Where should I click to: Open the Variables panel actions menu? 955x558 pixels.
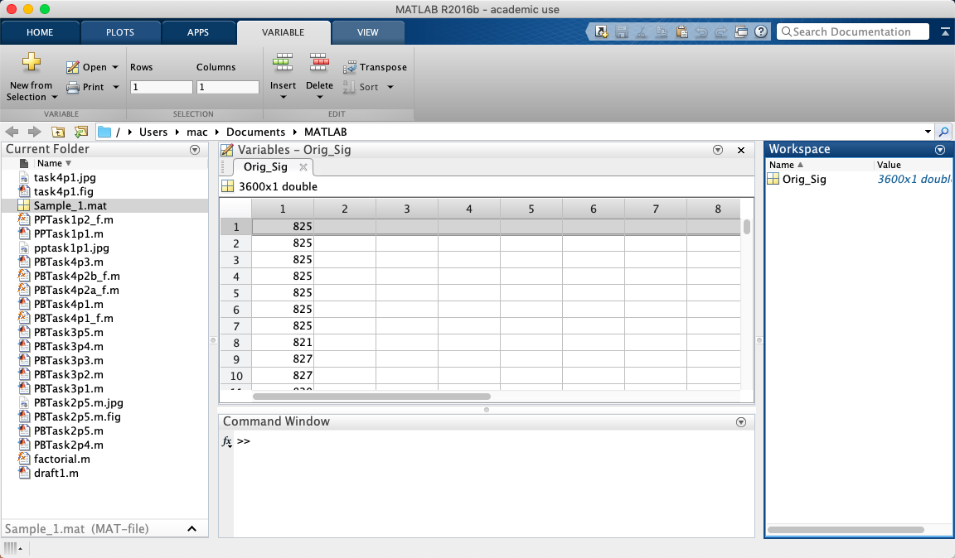coord(718,150)
